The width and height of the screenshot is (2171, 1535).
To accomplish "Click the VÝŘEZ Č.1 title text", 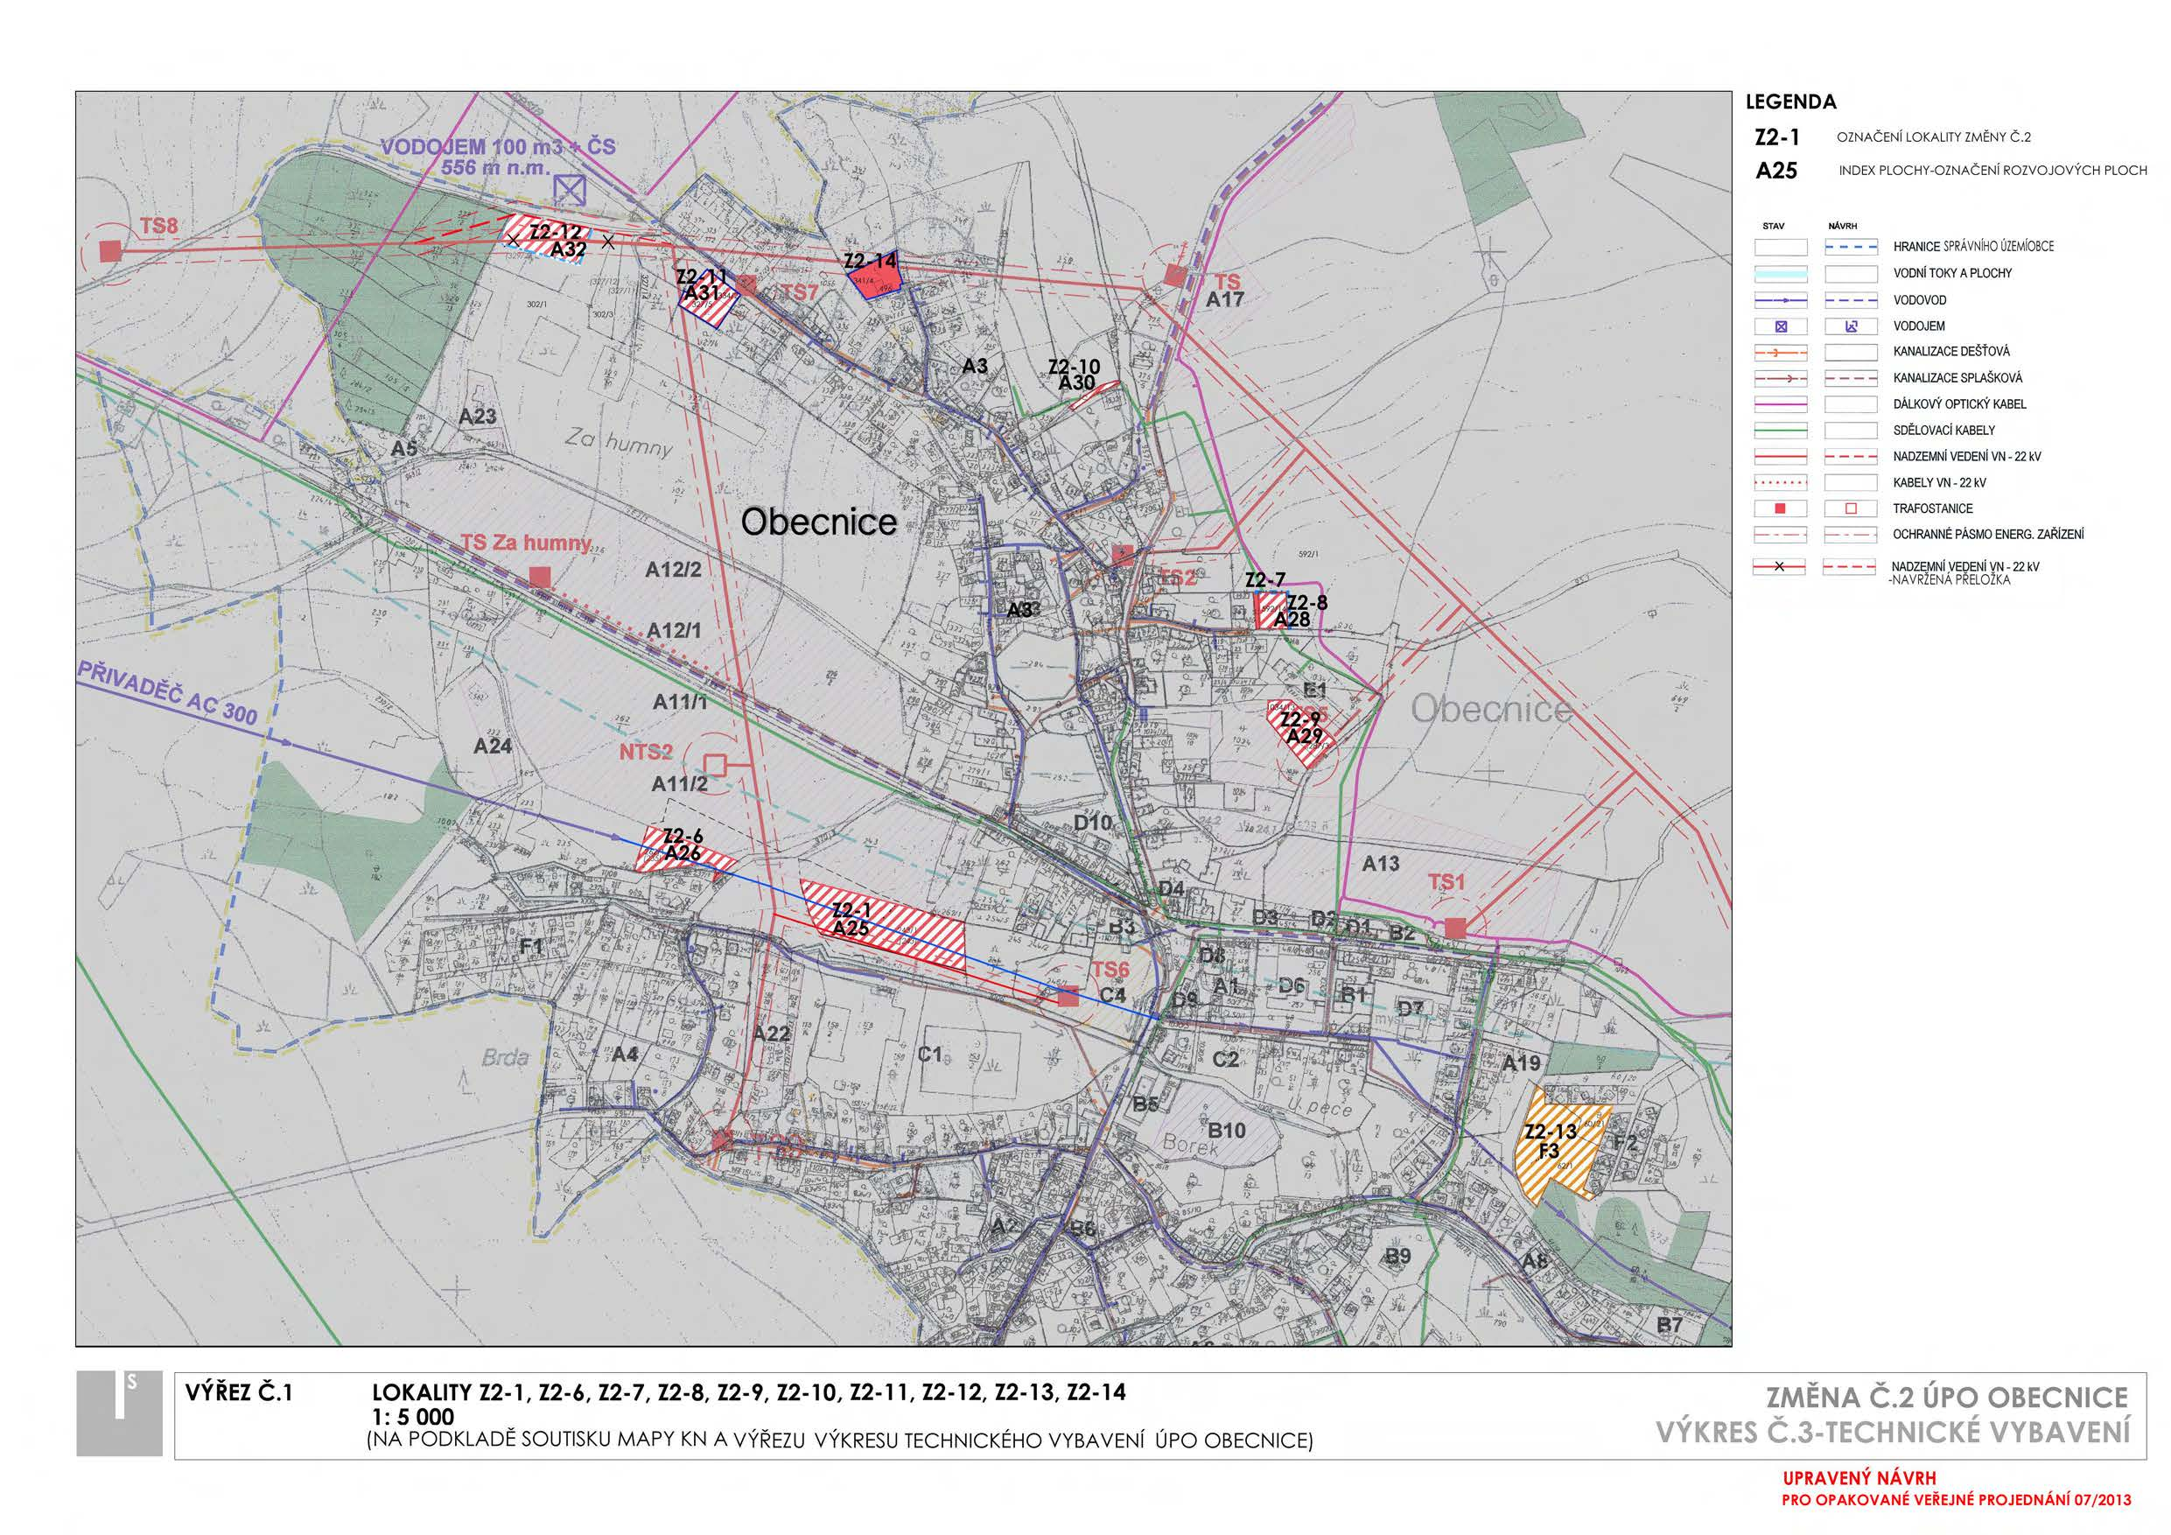I will 240,1393.
